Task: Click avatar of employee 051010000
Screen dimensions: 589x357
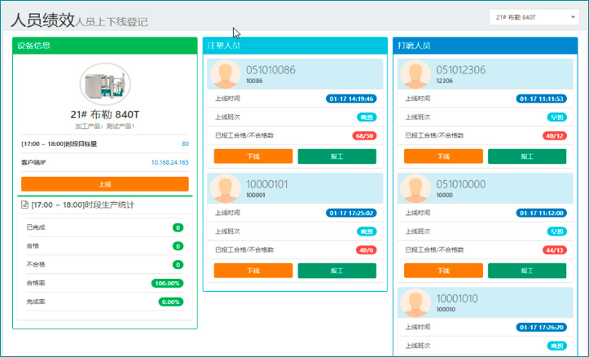Action: [415, 189]
